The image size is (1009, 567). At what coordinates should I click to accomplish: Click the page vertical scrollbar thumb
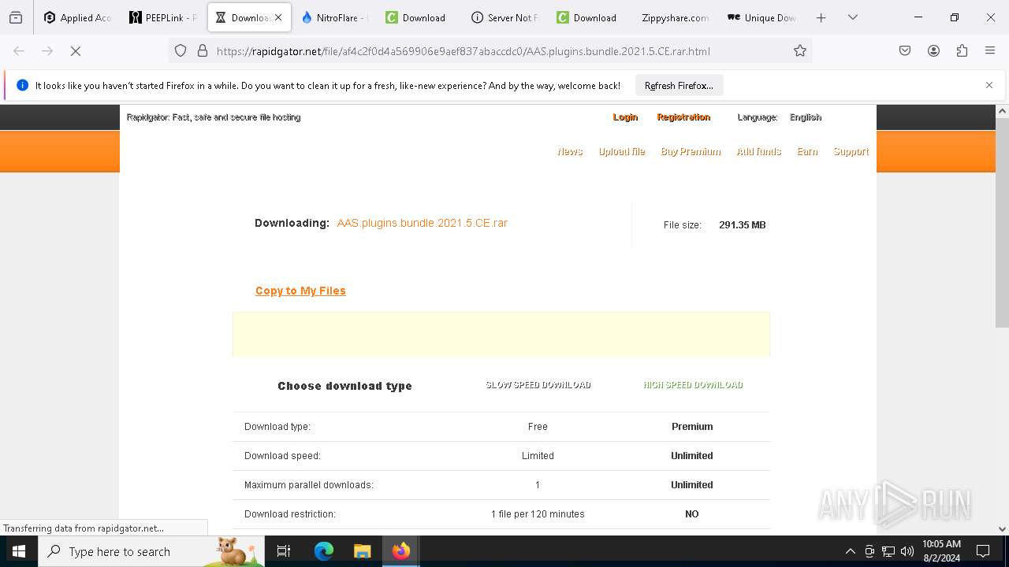click(x=1002, y=223)
